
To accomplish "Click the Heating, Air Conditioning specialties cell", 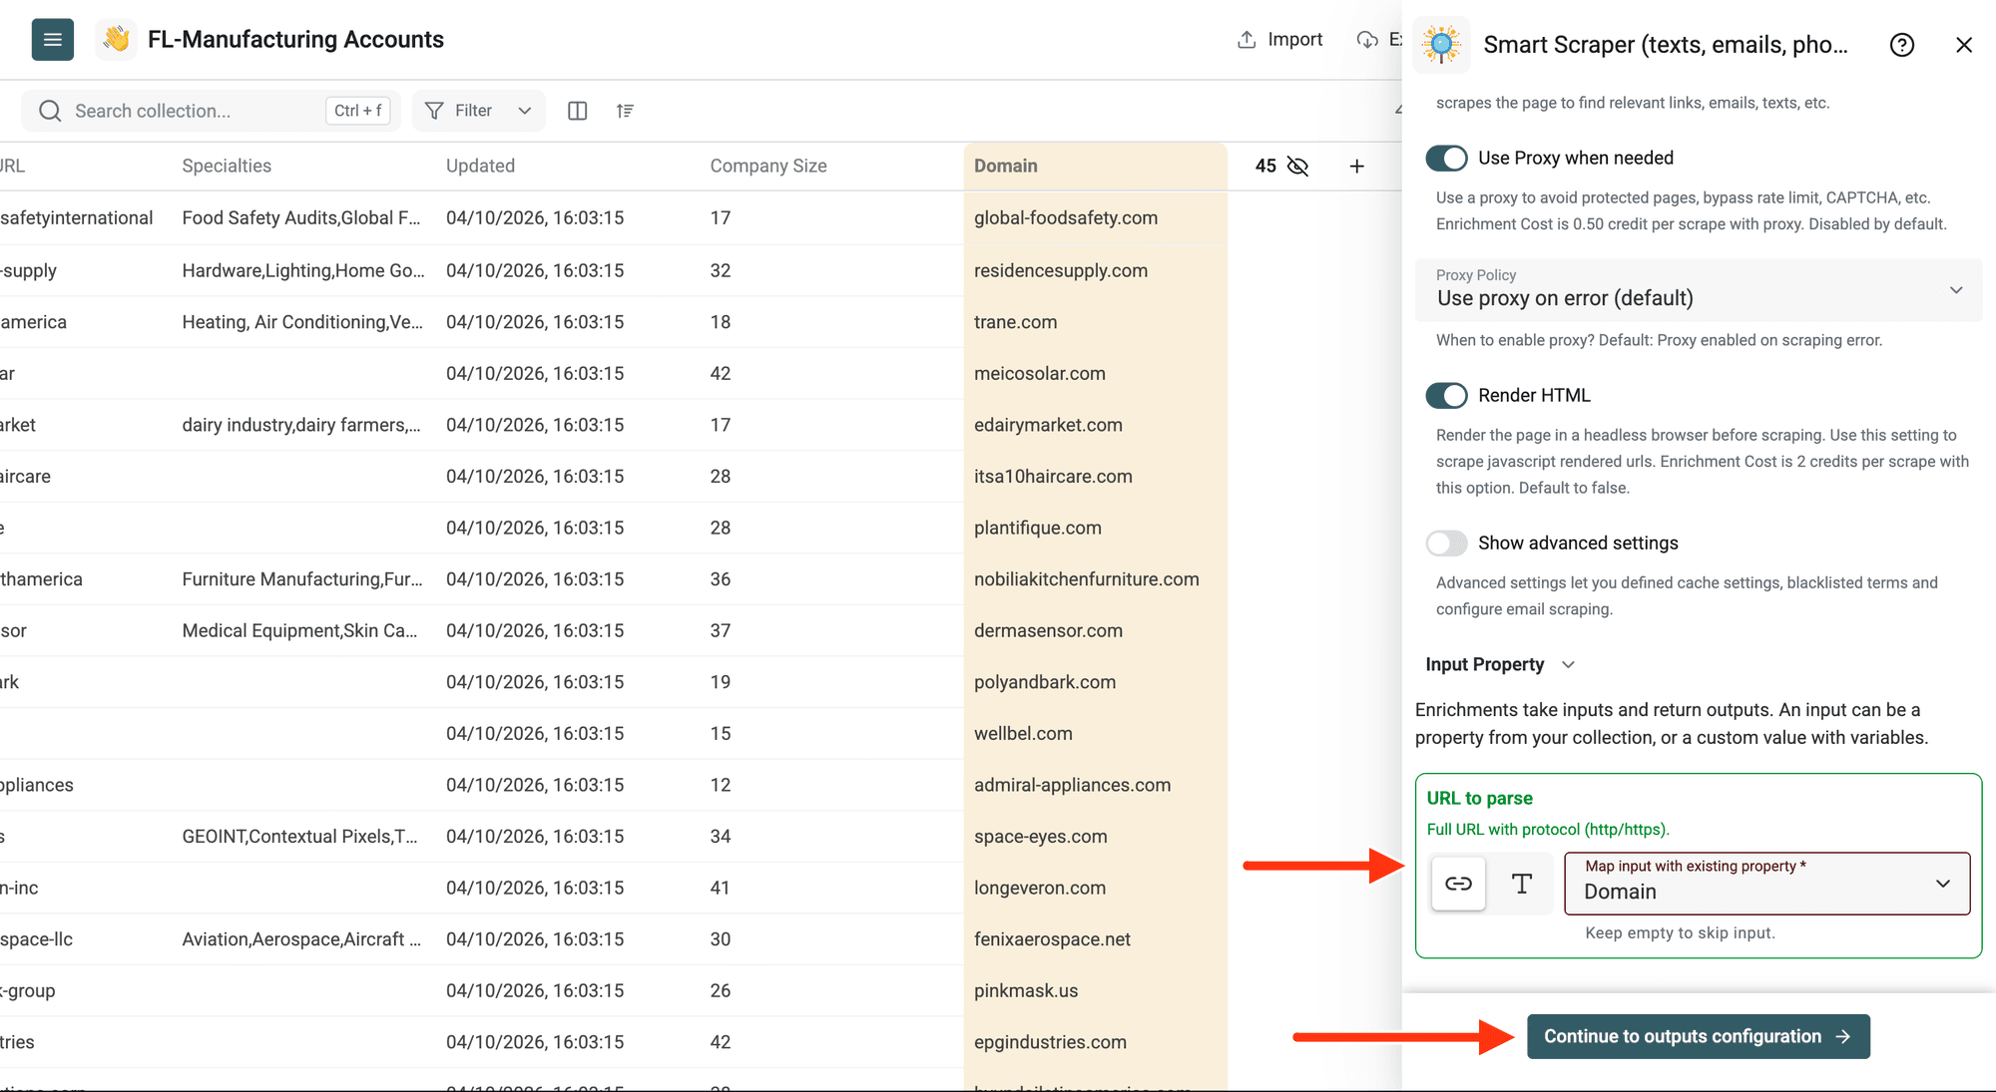I will [x=302, y=322].
